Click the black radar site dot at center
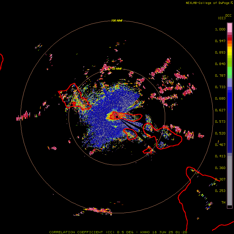Screen dimensions: 234x234 point(117,117)
